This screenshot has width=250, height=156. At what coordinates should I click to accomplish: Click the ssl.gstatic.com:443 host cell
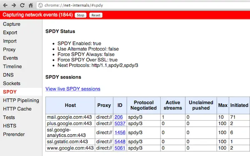tap(70, 141)
